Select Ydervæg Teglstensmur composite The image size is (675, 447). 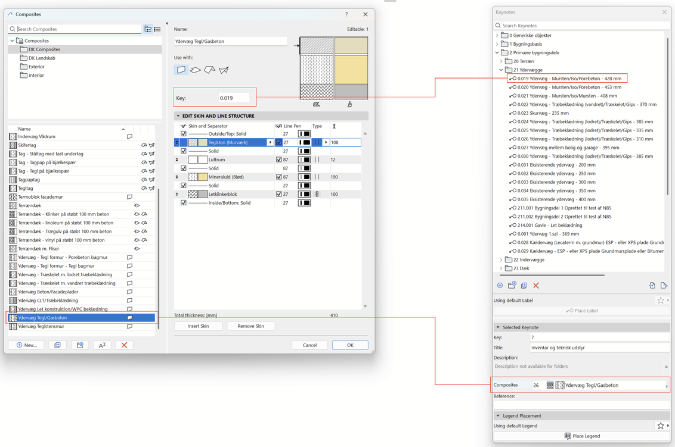(x=82, y=326)
